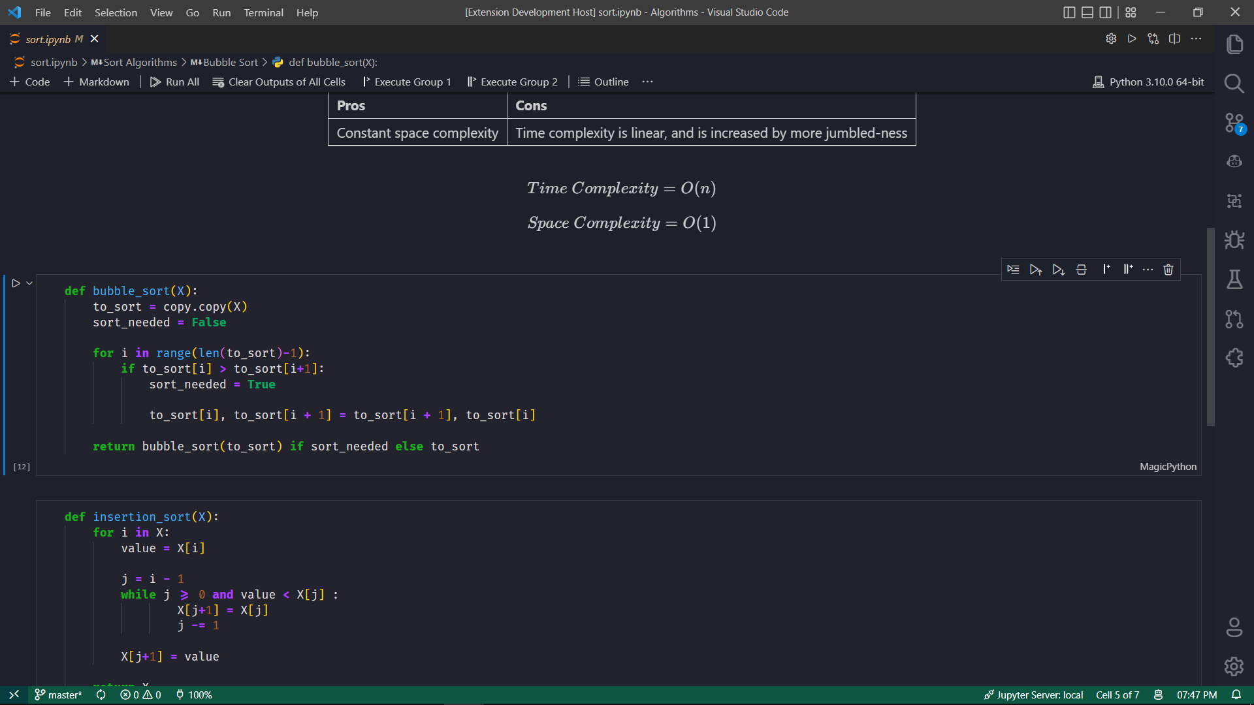Image resolution: width=1254 pixels, height=705 pixels.
Task: Click Run All in notebook toolbar
Action: pyautogui.click(x=174, y=82)
